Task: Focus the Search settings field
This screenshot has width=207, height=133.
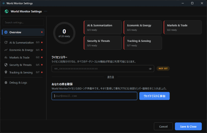Action: (23, 22)
